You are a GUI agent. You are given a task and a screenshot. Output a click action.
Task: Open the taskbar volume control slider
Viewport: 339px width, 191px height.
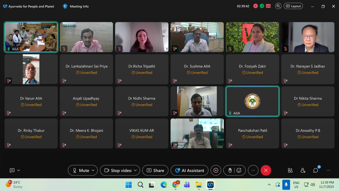(312, 185)
